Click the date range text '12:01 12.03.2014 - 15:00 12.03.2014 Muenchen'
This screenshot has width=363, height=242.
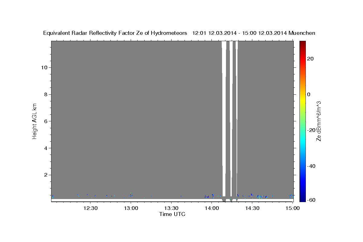pos(254,33)
